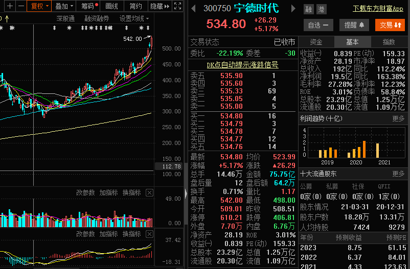The height and width of the screenshot is (269, 410).
Task: Click the 融 badge
Action: pos(309,9)
